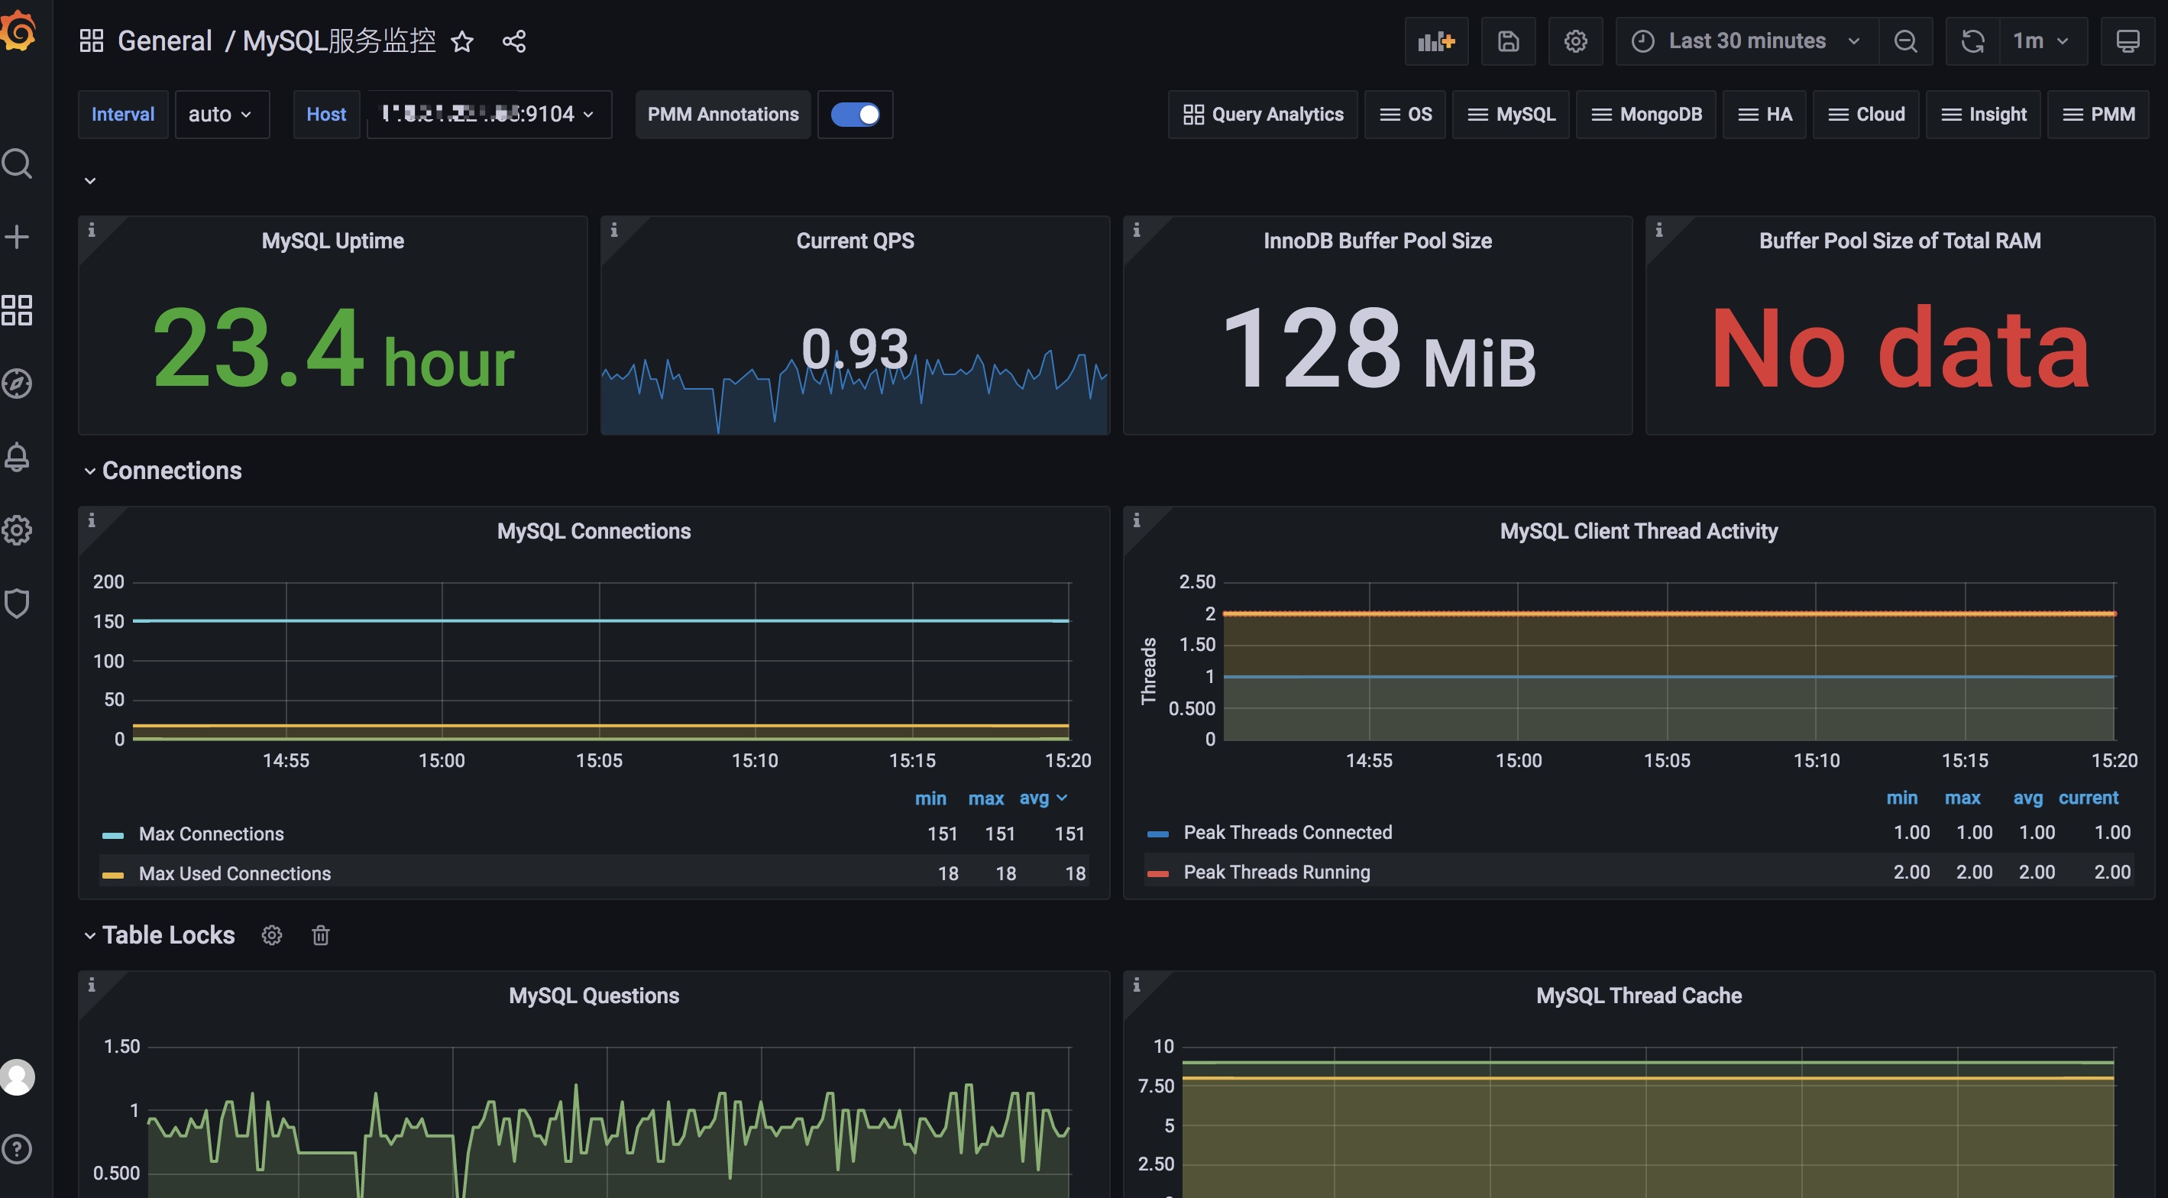
Task: Collapse the unnamed top row chevron
Action: point(90,181)
